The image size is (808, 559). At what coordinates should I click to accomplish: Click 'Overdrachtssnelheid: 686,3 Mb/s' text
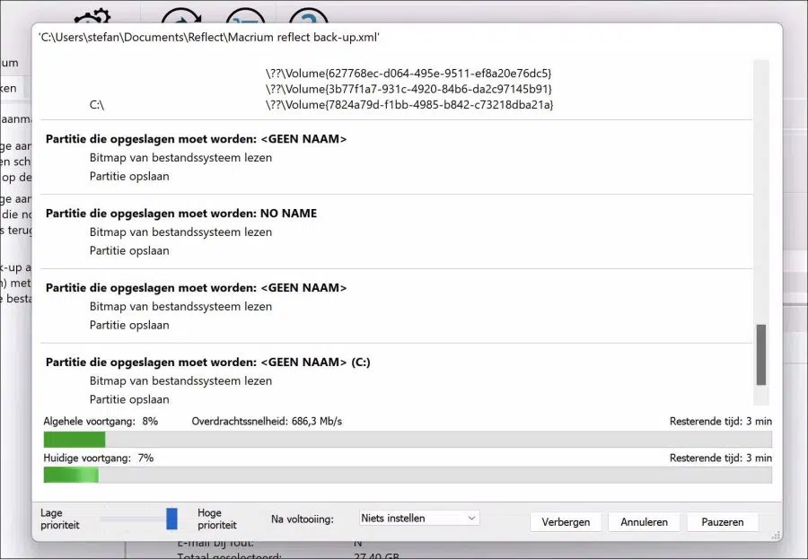267,422
